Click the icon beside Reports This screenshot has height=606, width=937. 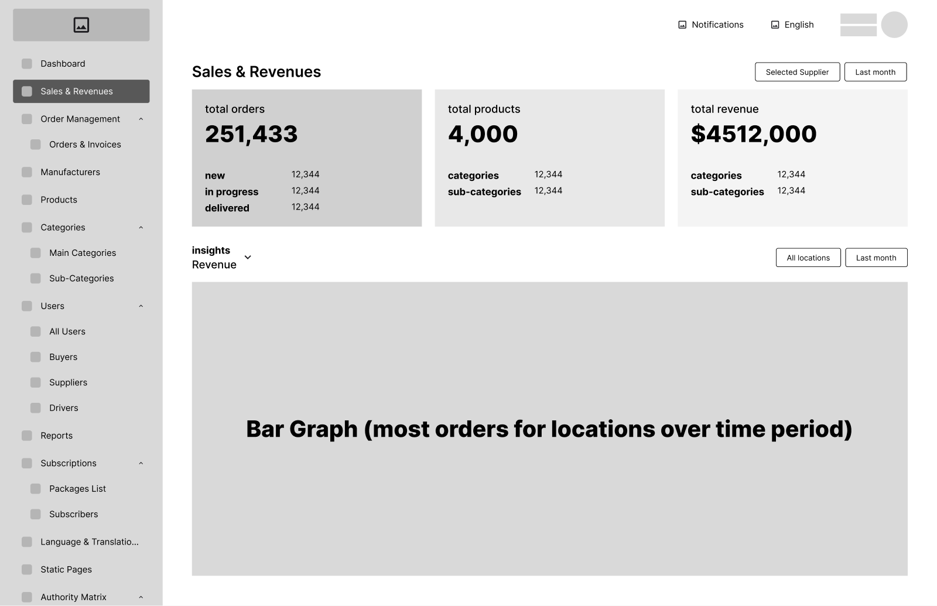[27, 436]
